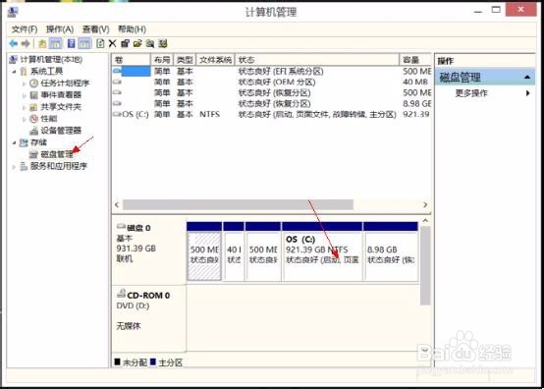Open the 文件(F) menu
This screenshot has width=544, height=389.
tap(25, 29)
